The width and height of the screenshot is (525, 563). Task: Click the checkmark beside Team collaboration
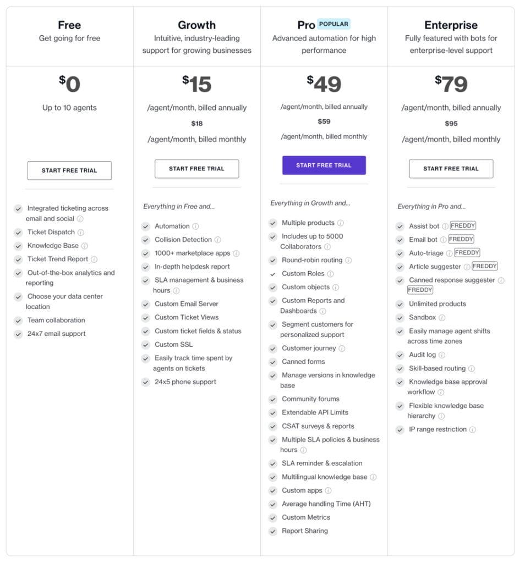(18, 320)
